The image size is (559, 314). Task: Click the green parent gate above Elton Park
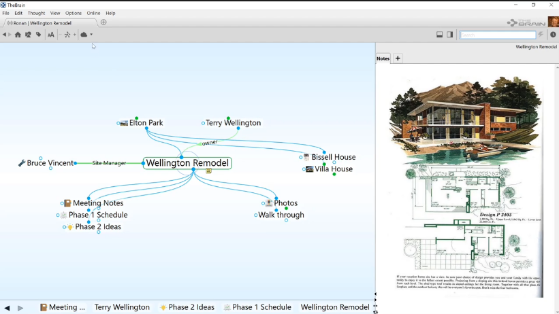pyautogui.click(x=137, y=118)
